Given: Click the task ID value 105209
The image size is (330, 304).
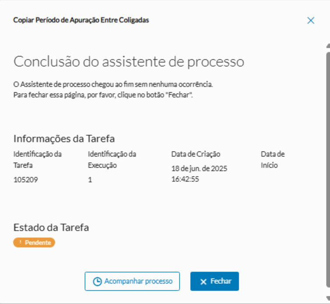Looking at the screenshot, I should click(26, 179).
